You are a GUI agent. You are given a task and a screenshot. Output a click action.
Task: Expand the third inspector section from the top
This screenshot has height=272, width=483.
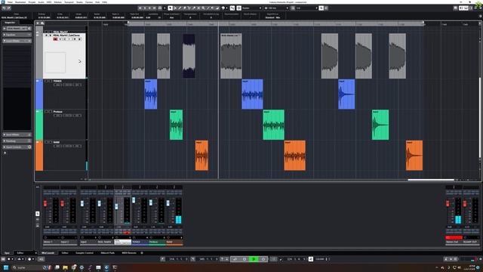tap(17, 41)
